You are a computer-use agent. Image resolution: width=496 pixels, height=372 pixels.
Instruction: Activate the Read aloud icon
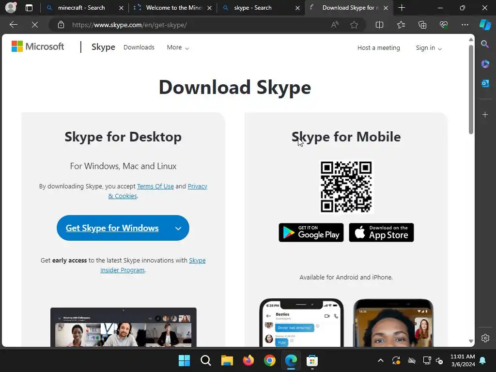(x=335, y=25)
